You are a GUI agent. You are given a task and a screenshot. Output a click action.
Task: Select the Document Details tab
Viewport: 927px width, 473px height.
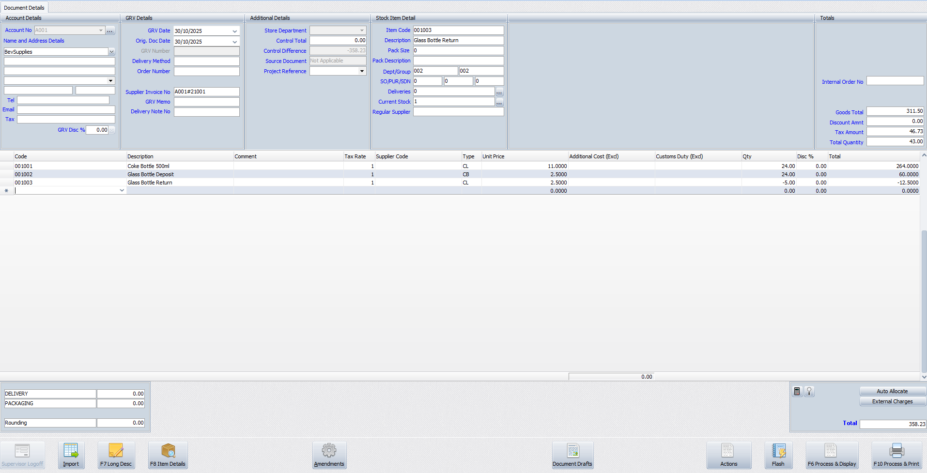point(24,8)
